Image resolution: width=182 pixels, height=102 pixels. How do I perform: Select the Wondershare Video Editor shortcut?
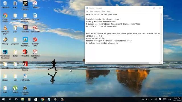[x=5, y=54]
